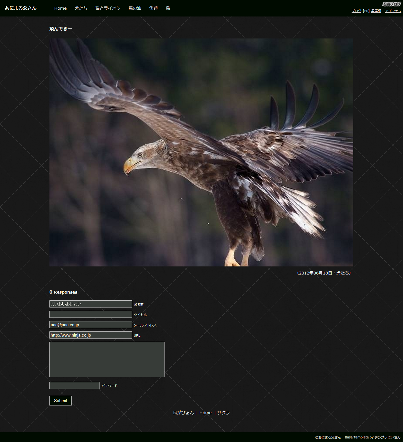Focus the メールアドレス email field
Viewport: 403px width, 442px height.
[x=91, y=325]
